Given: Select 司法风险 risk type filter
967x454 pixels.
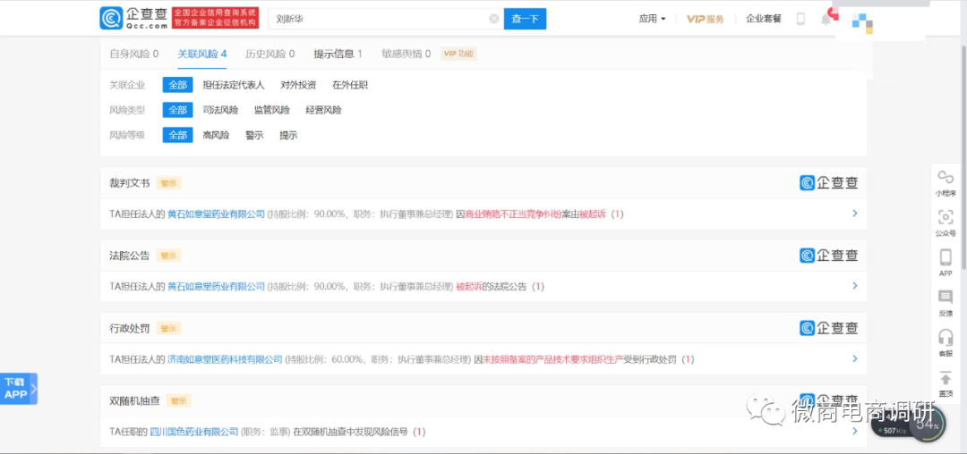Looking at the screenshot, I should point(220,110).
